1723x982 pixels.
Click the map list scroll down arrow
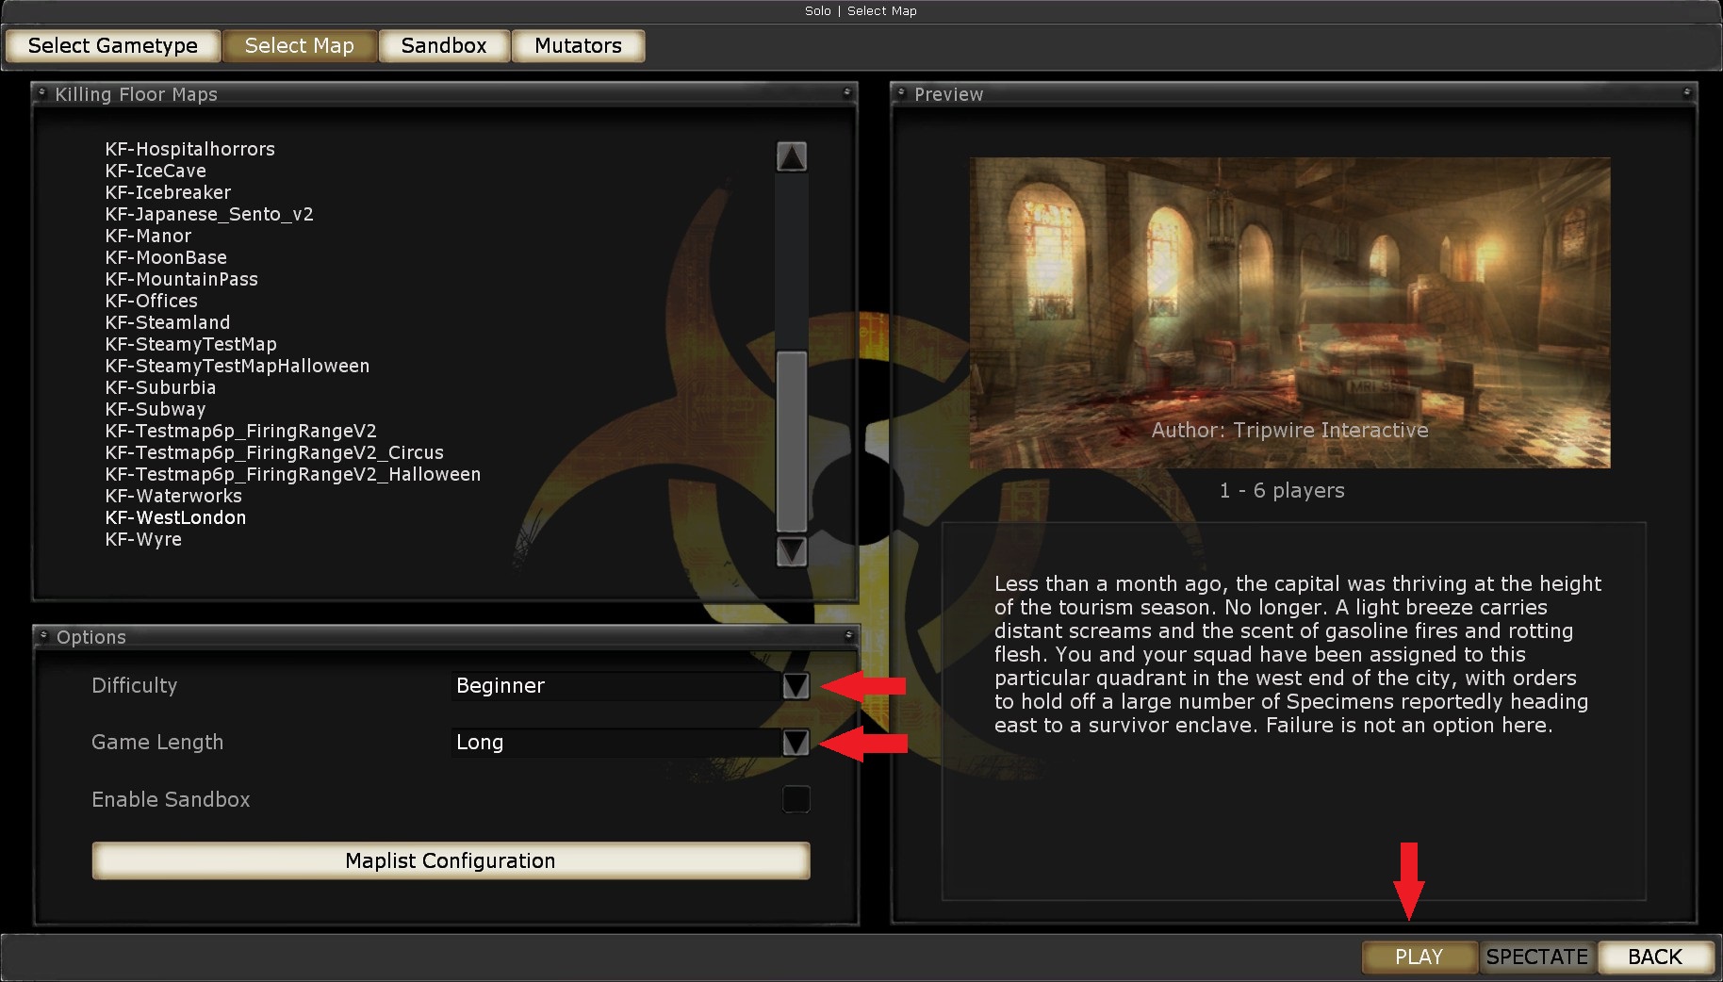tap(792, 551)
